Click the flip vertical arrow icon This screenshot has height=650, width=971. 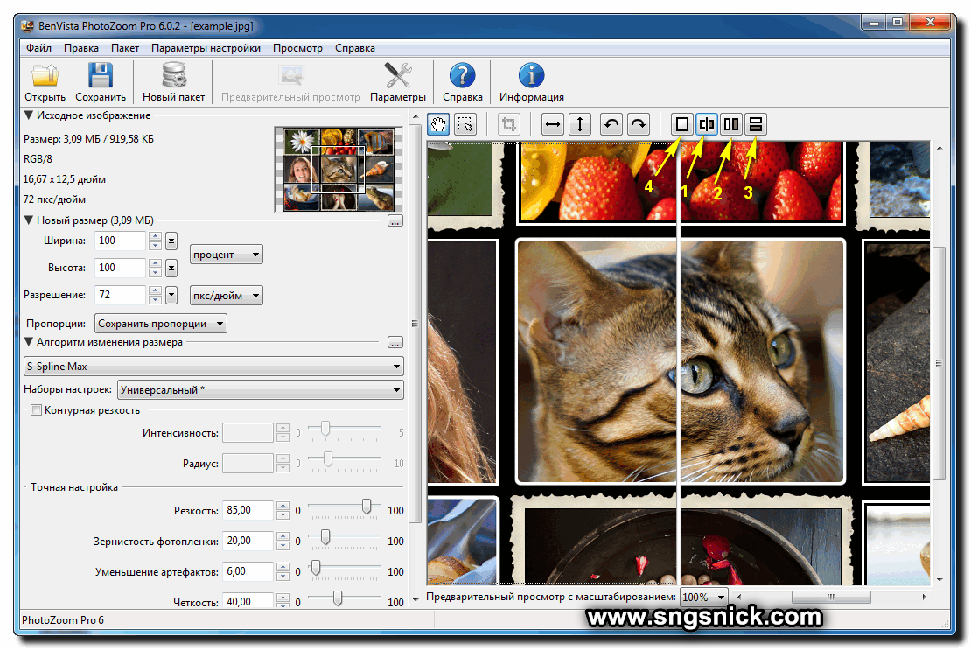pyautogui.click(x=579, y=124)
